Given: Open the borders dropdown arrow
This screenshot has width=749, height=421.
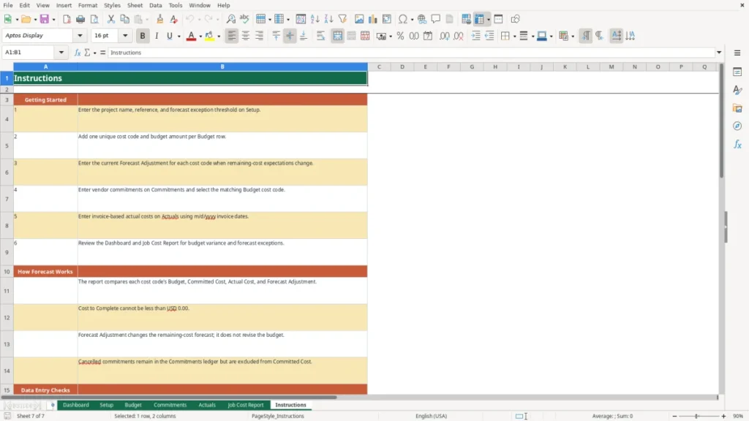Looking at the screenshot, I should click(514, 36).
